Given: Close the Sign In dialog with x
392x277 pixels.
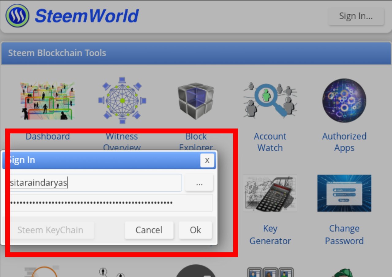Looking at the screenshot, I should (207, 160).
